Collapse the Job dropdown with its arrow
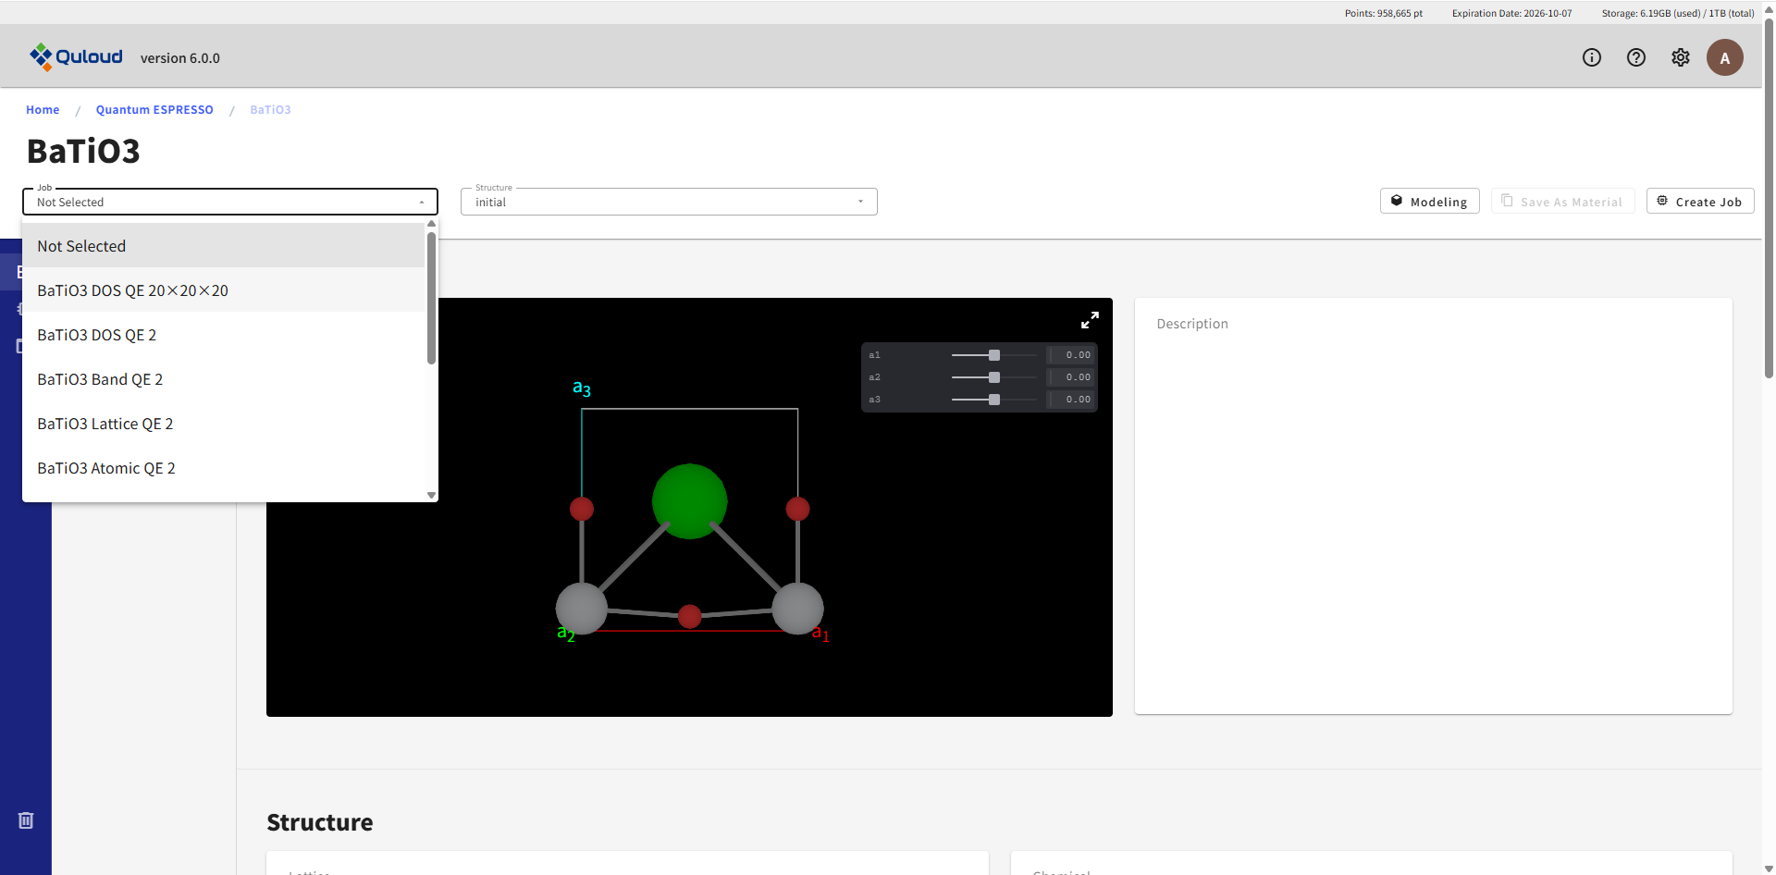 (x=423, y=202)
